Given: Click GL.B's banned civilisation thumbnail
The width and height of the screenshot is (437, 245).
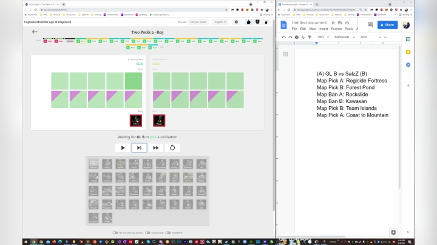Looking at the screenshot, I should 136,121.
